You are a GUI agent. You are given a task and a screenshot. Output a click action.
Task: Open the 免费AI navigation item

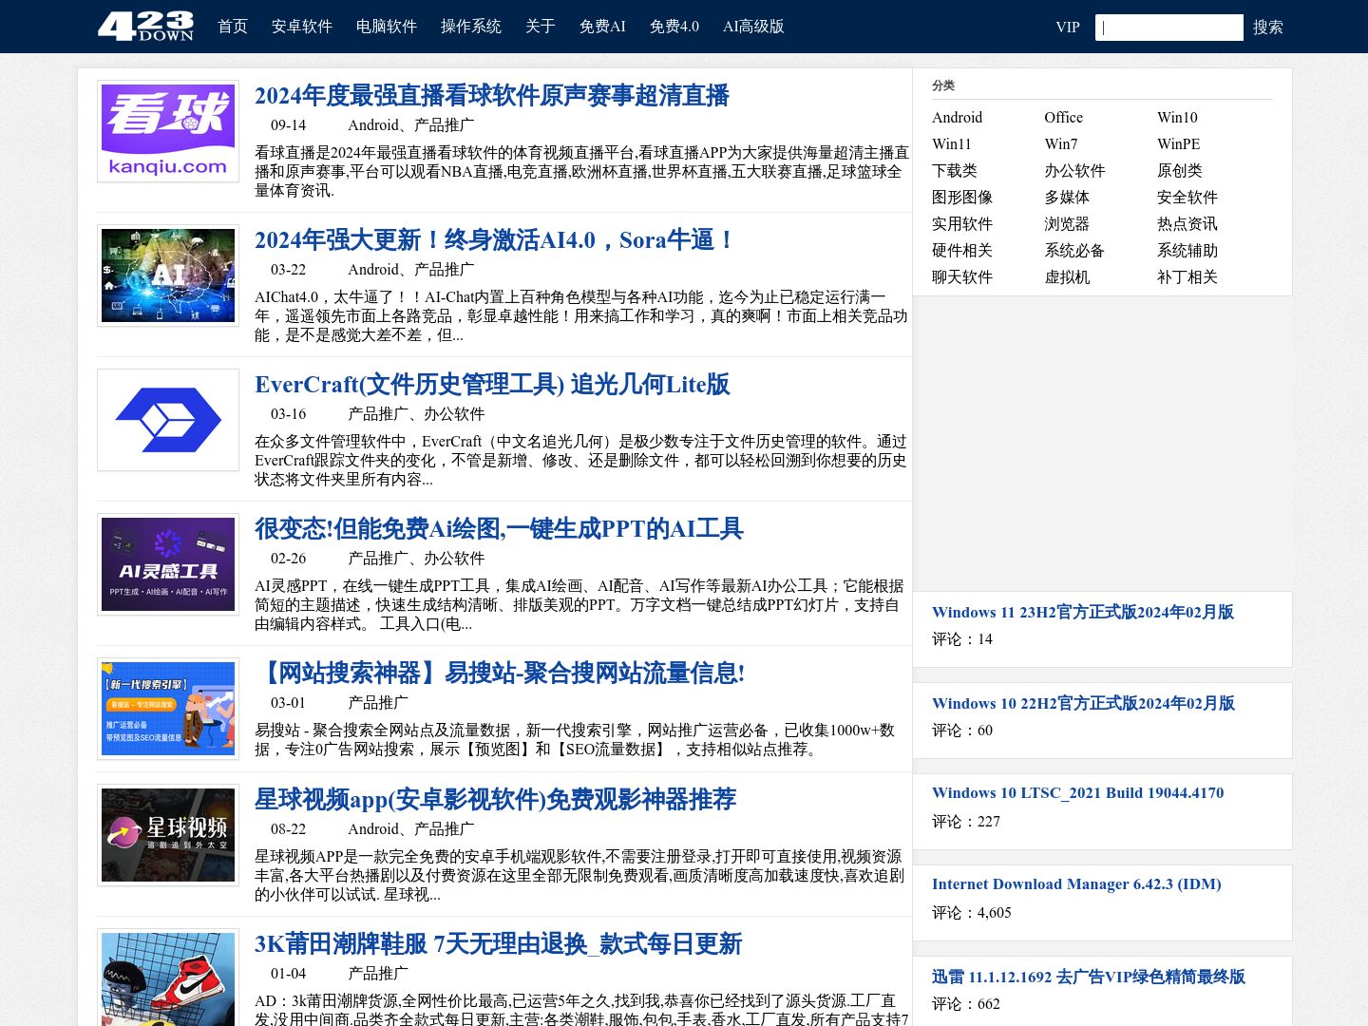(x=602, y=27)
